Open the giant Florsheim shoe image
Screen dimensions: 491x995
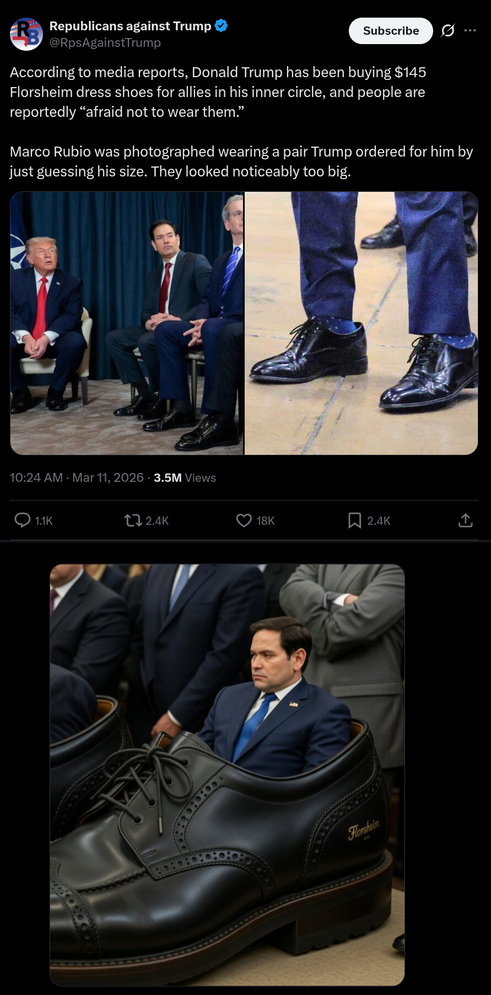(228, 775)
